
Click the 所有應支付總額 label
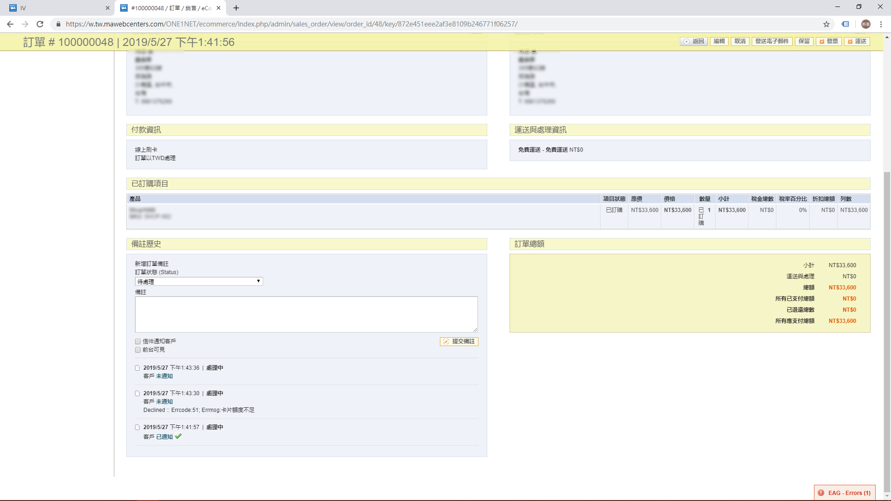pos(794,321)
